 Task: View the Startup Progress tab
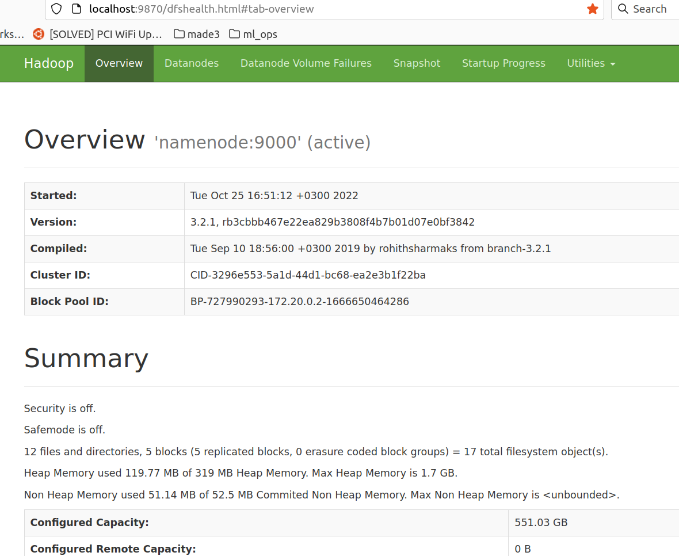click(503, 63)
